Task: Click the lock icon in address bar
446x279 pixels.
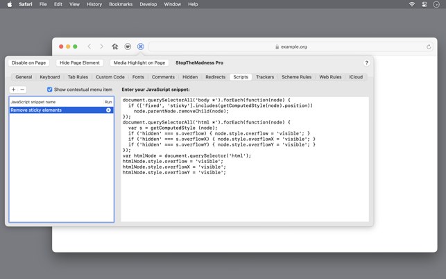Action: coord(277,46)
